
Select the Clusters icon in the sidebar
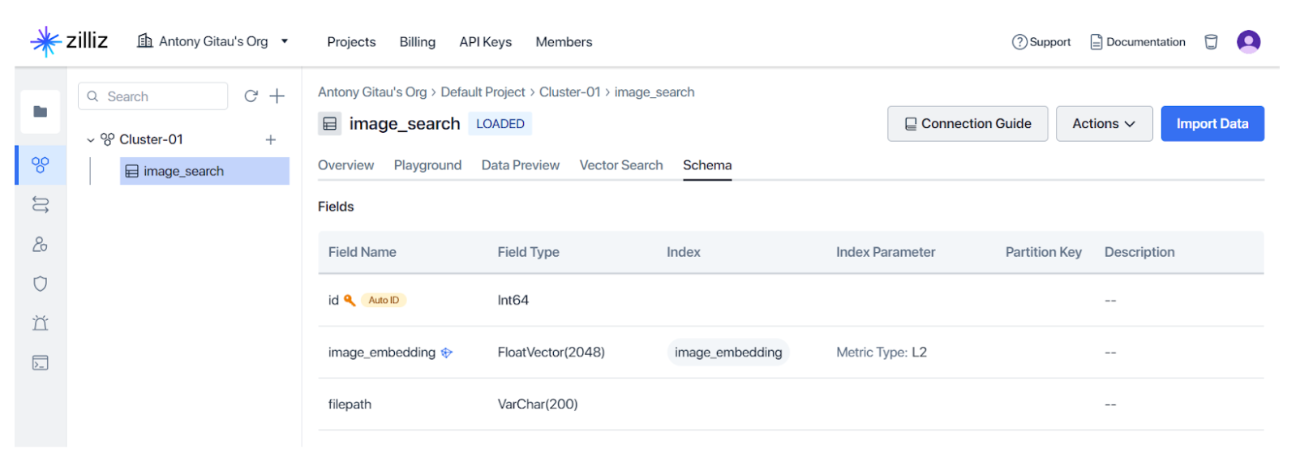point(41,165)
